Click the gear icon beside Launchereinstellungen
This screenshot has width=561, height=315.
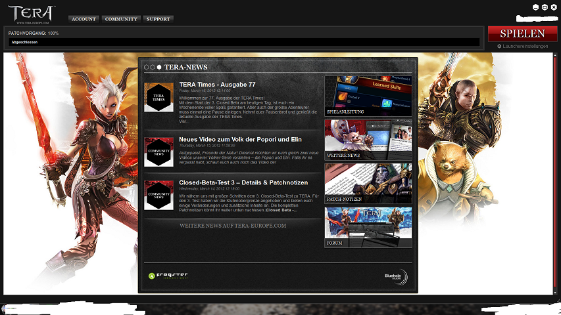pos(499,47)
